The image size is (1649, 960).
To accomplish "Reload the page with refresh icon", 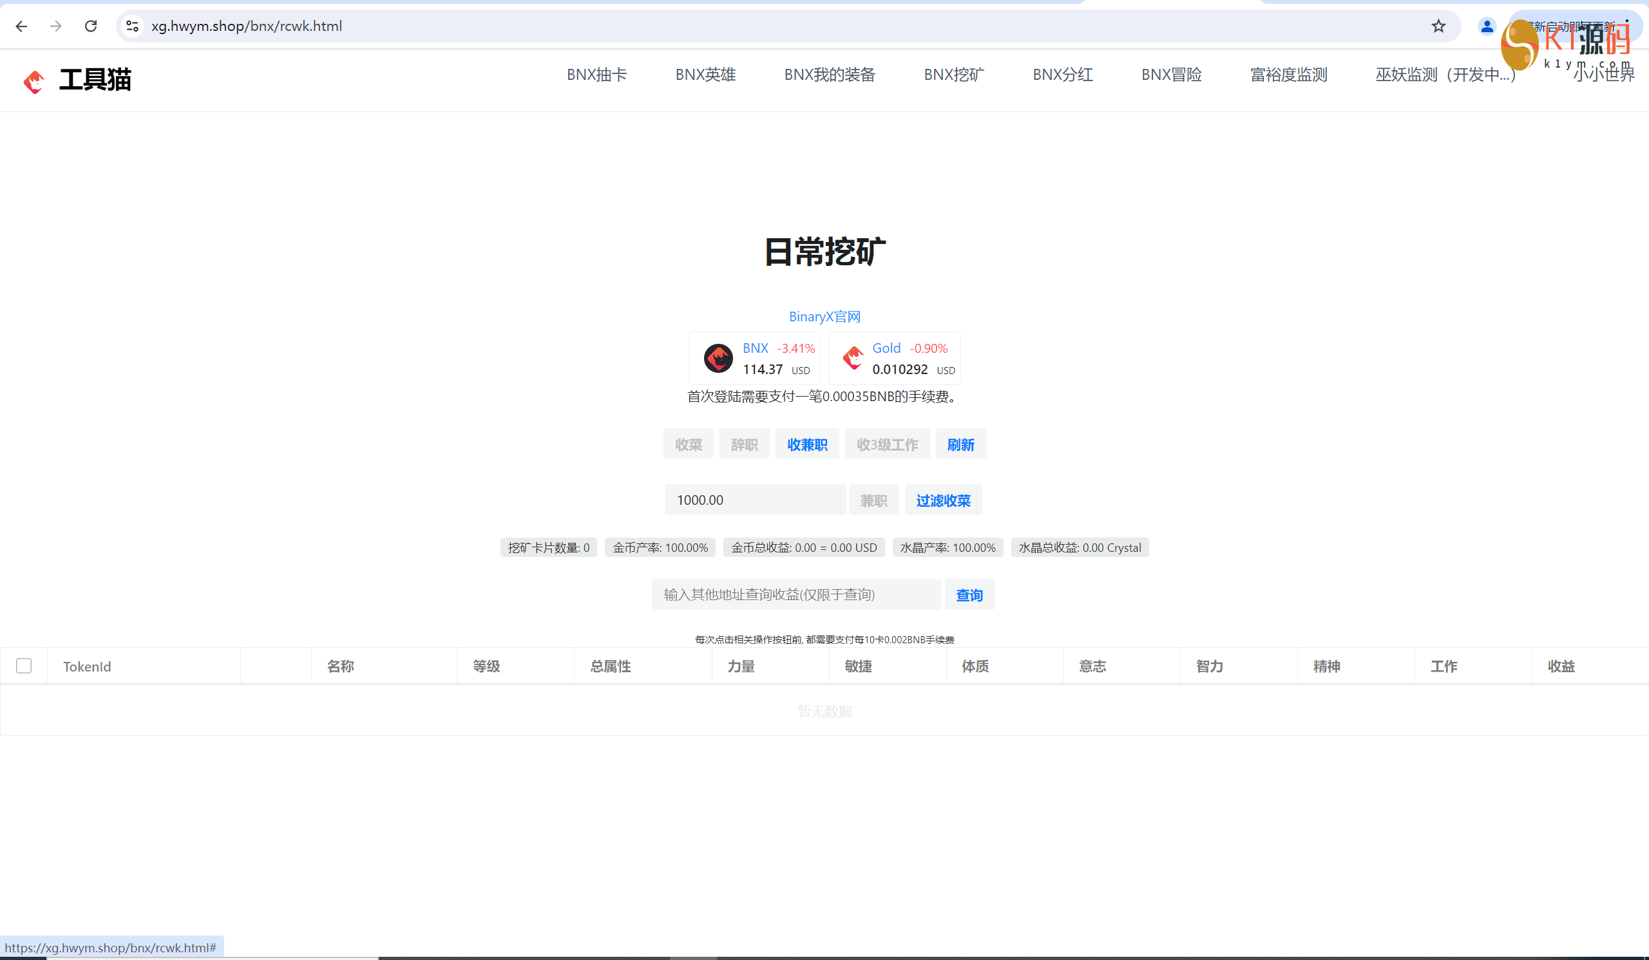I will (x=91, y=26).
